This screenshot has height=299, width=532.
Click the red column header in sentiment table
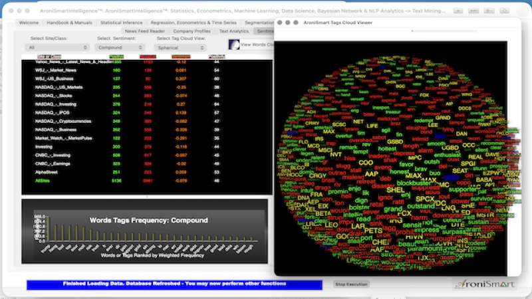[x=148, y=56]
